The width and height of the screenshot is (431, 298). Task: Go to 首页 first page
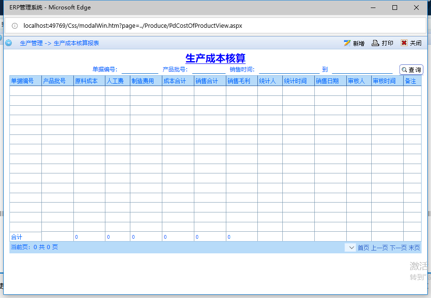[x=363, y=248]
